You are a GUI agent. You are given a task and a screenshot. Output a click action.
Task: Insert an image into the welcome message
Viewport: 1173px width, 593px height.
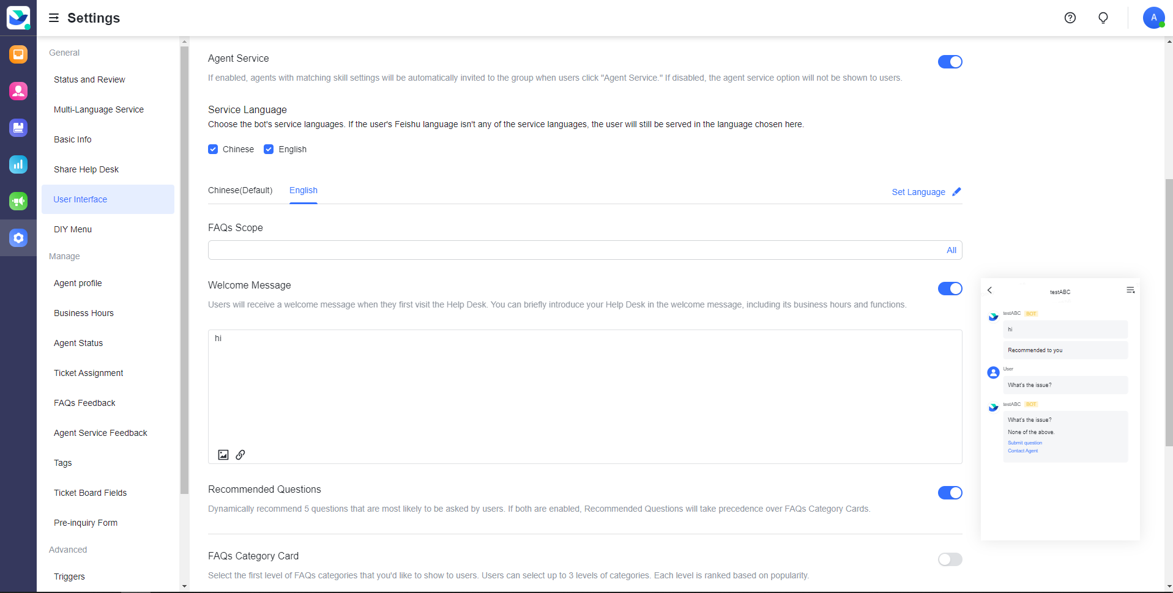[x=224, y=455]
